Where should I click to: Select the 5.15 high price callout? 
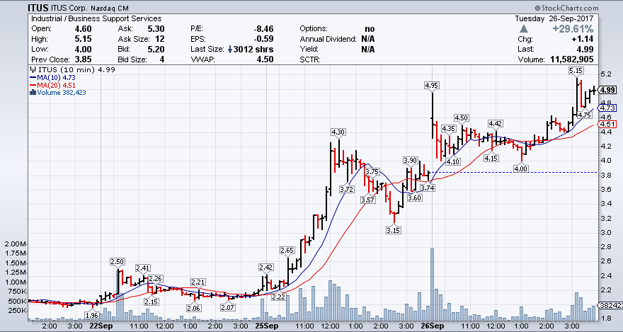(x=576, y=71)
